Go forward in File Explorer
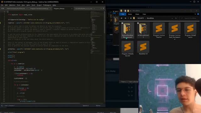The width and height of the screenshot is (201, 113). pyautogui.click(x=125, y=18)
